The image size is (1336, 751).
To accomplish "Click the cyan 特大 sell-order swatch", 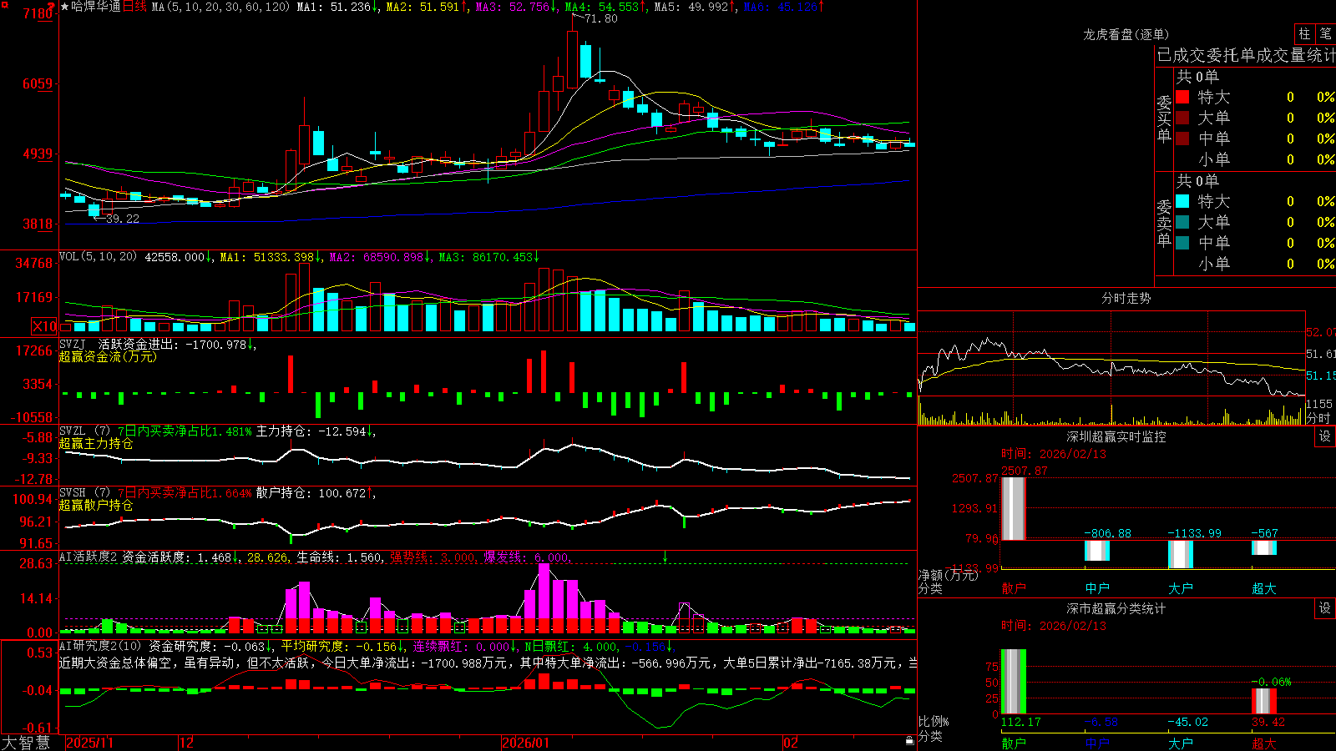I will 1182,201.
